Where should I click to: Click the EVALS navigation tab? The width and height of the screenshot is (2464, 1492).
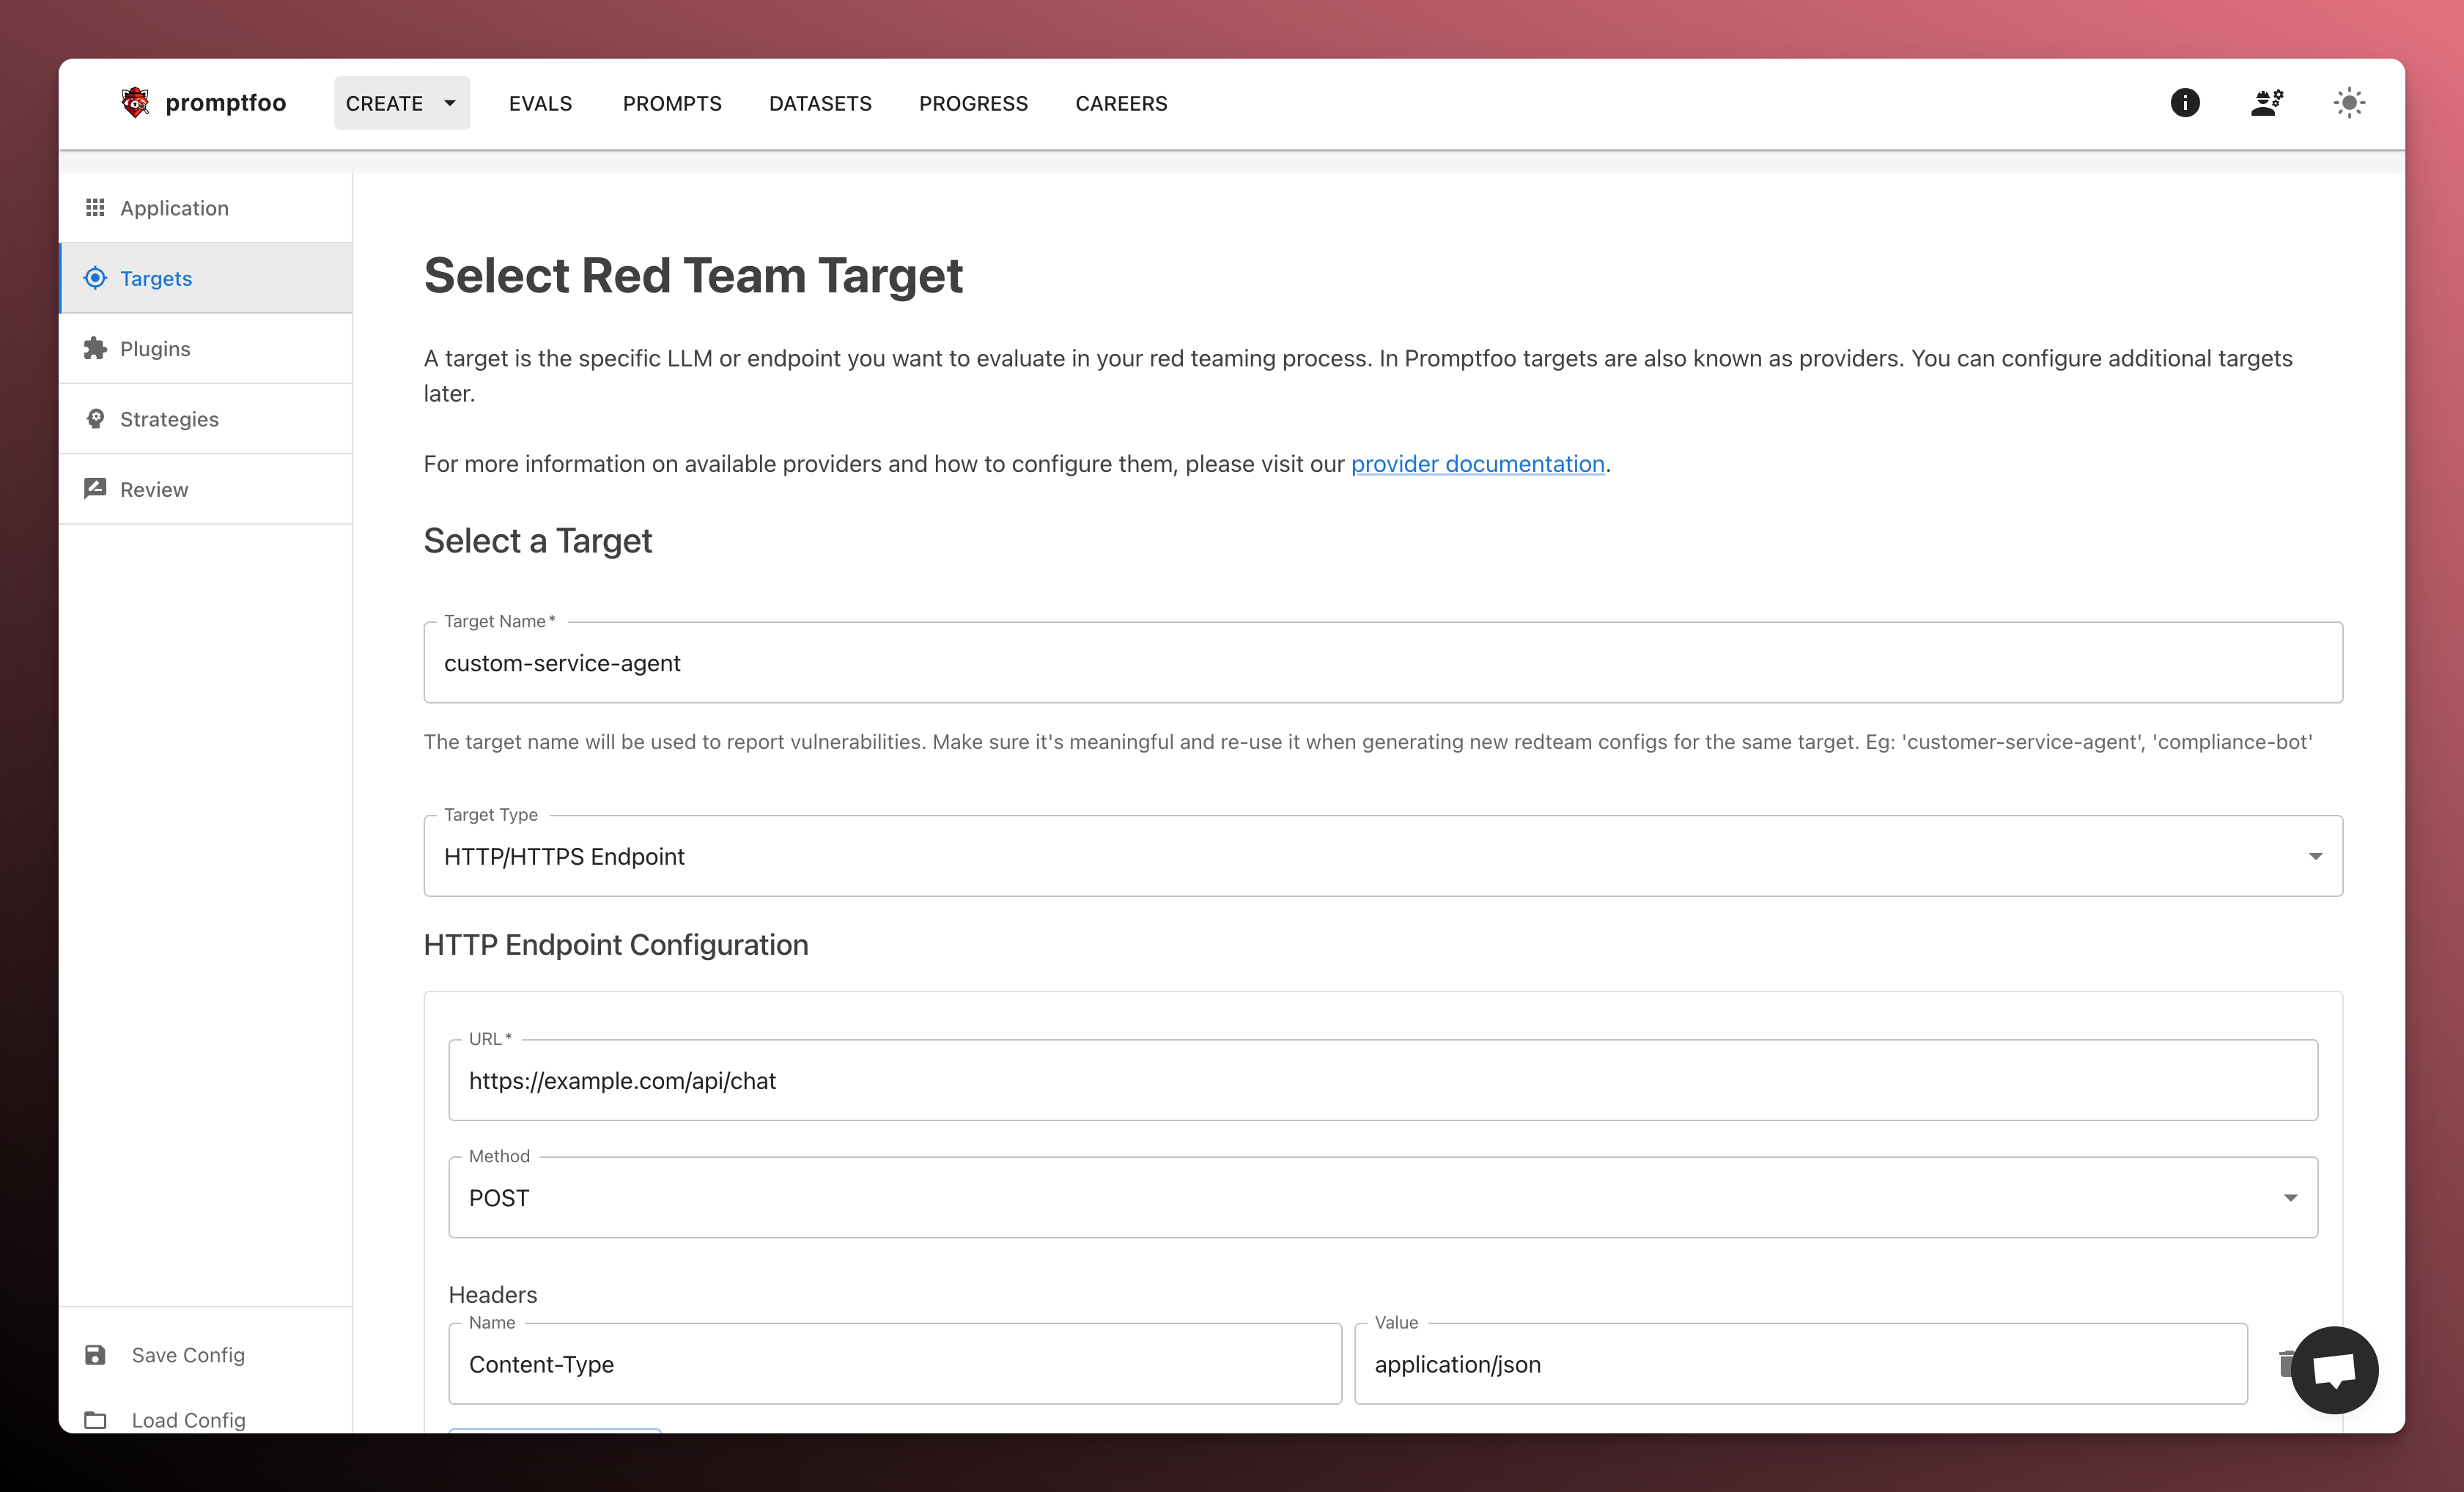[540, 102]
